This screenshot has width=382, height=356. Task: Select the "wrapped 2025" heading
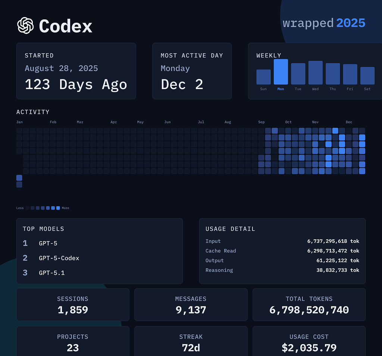[x=324, y=23]
